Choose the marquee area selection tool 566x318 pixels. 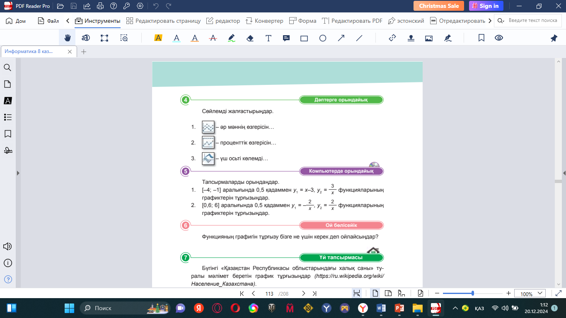(104, 38)
